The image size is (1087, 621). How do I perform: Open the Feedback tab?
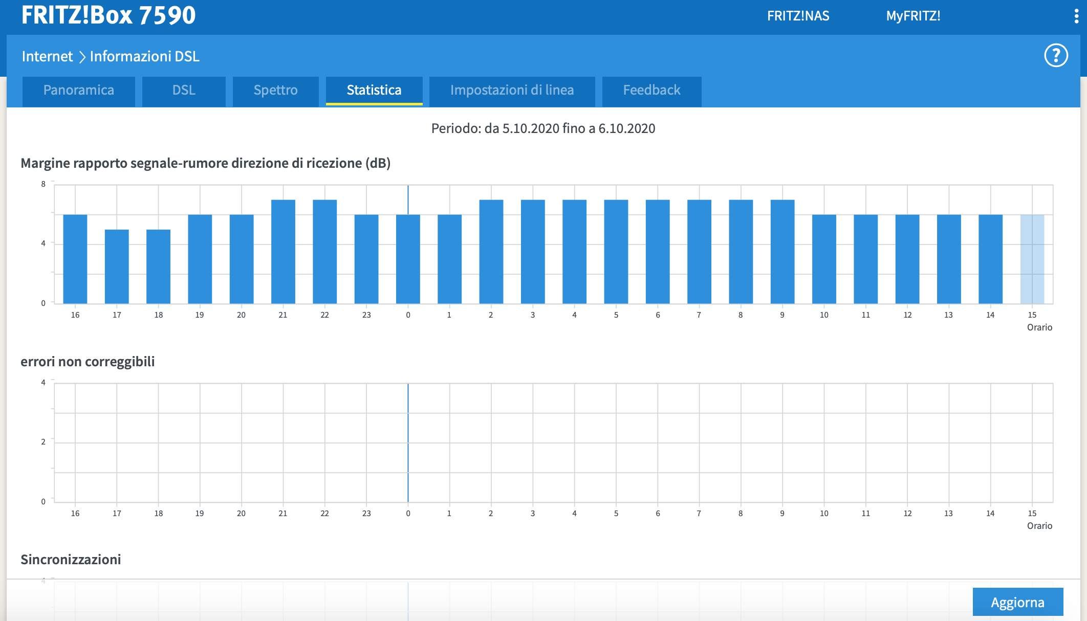[652, 91]
